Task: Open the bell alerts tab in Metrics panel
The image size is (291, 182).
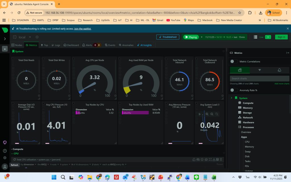Action: pos(279,70)
